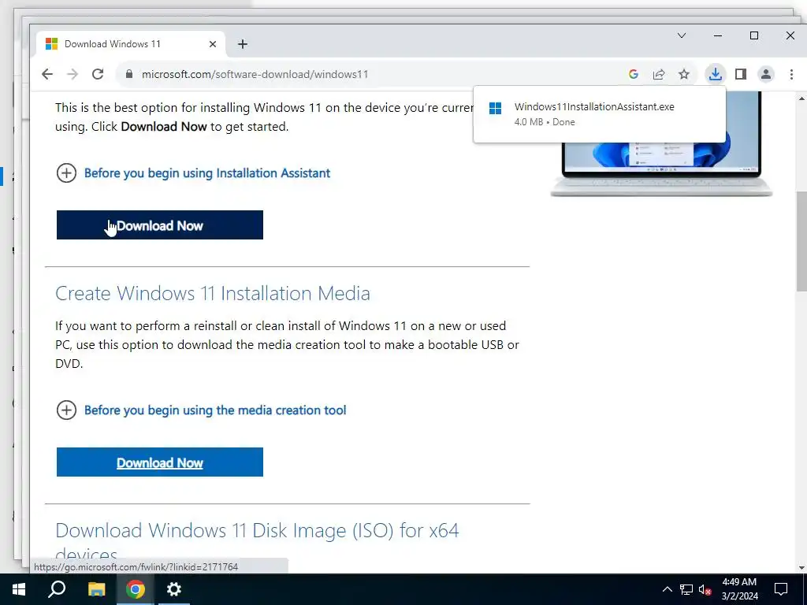Click the scrollbar up arrow
The width and height of the screenshot is (807, 605).
tap(801, 97)
